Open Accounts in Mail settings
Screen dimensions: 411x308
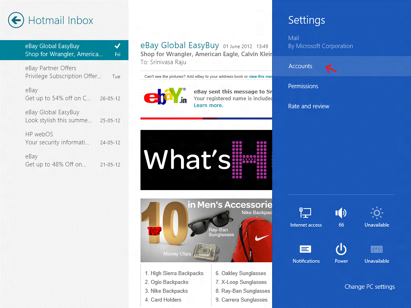(342, 66)
